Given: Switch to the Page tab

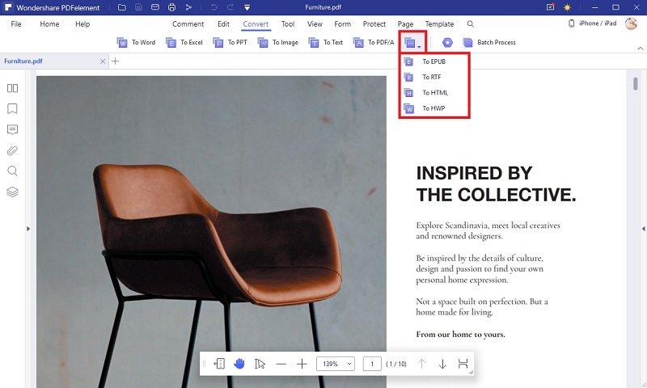Looking at the screenshot, I should (x=406, y=24).
